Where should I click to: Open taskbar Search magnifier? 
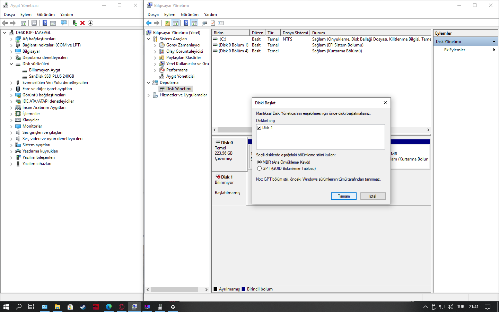pyautogui.click(x=19, y=307)
